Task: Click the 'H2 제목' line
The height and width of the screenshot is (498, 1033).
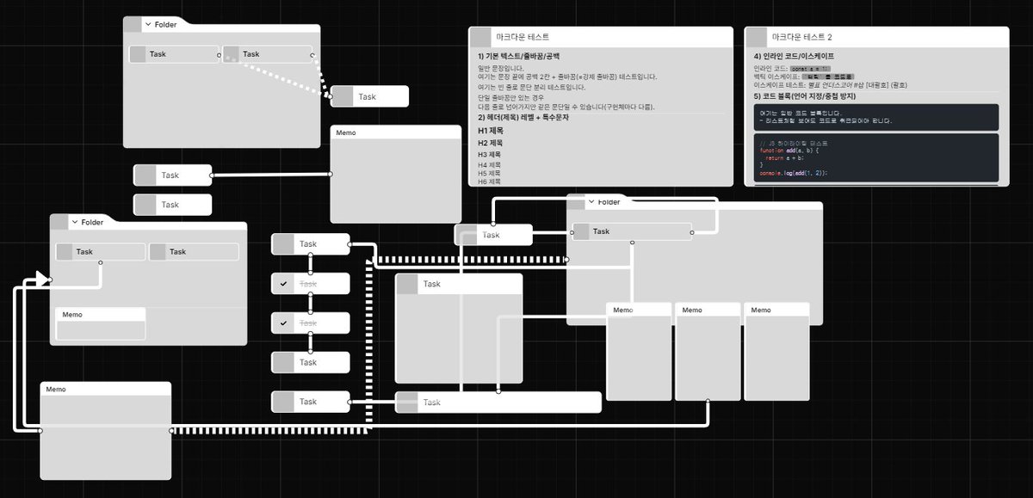Action: [x=491, y=143]
